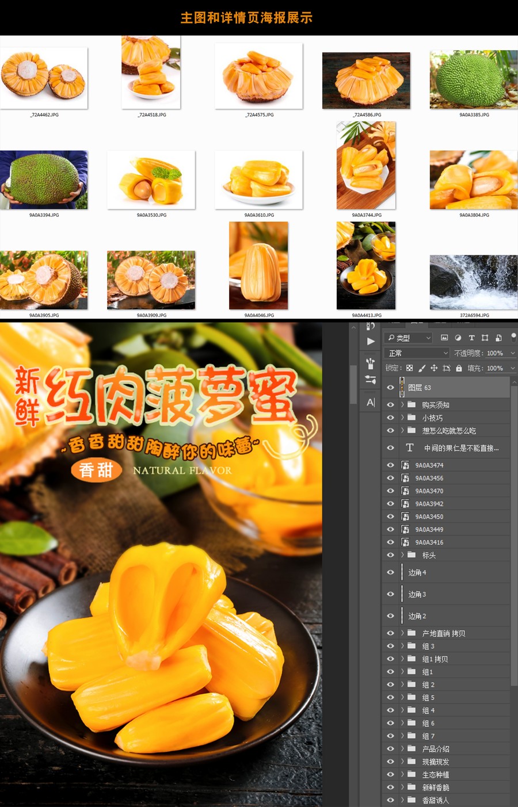The image size is (518, 807).
Task: Click the smart object icon of layer 9A0A3474
Action: point(405,465)
